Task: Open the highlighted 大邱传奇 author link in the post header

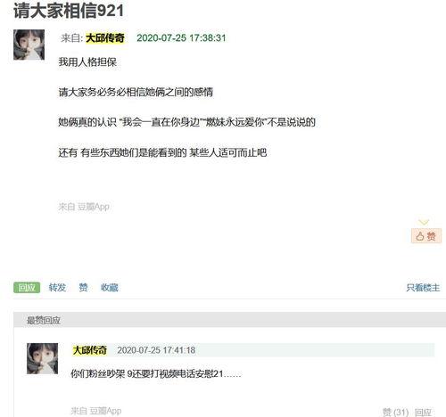Action: (105, 38)
